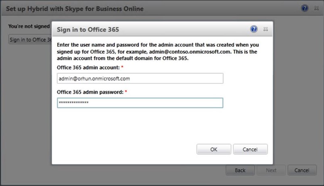Screen dimensions: 324x186
Task: Close the Set up Hybrid wizard window
Action: click(316, 8)
